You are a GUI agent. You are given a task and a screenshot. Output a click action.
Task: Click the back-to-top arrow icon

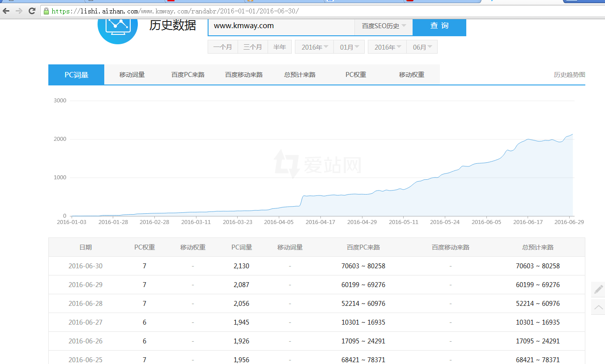(x=598, y=307)
